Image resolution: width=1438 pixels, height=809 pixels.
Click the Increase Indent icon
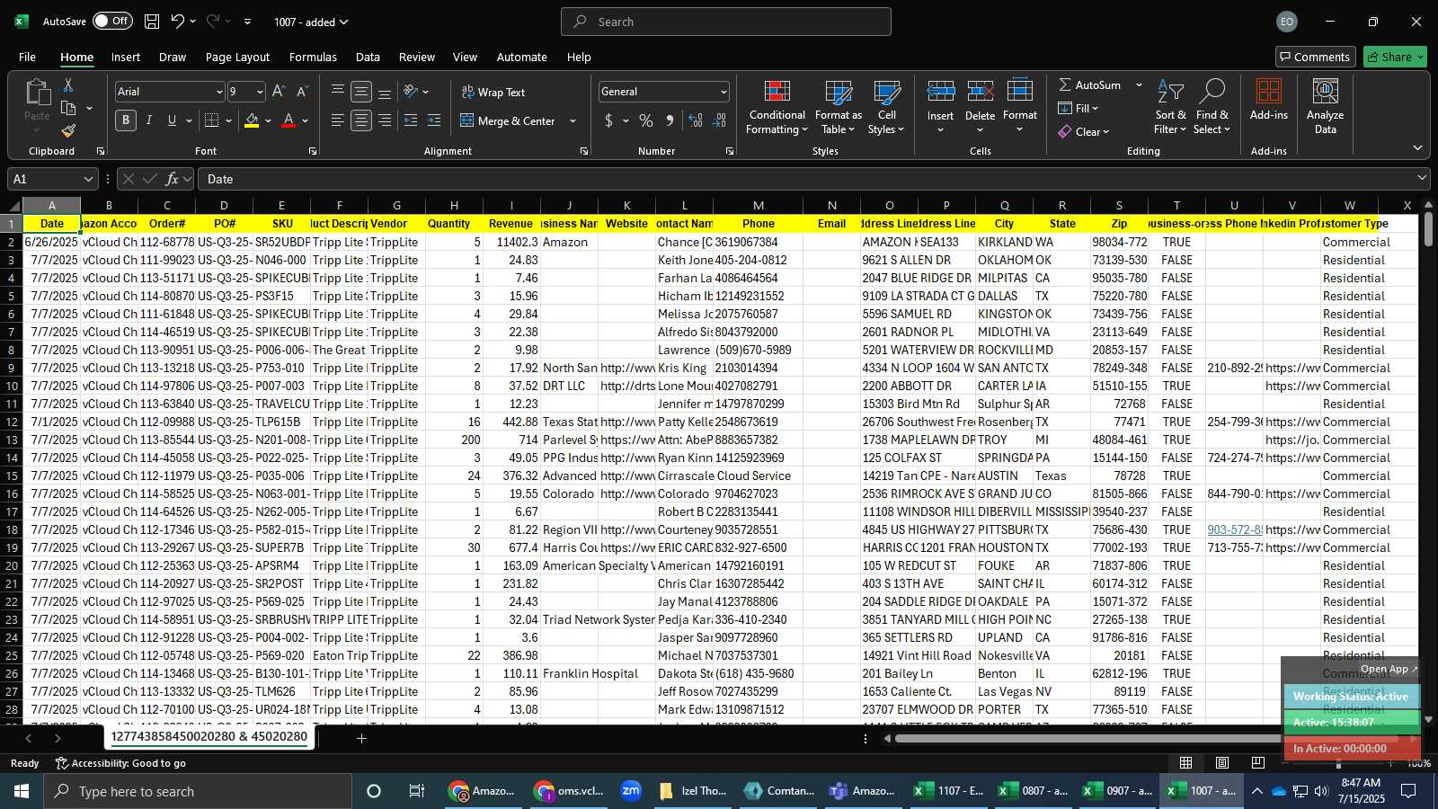(x=434, y=120)
